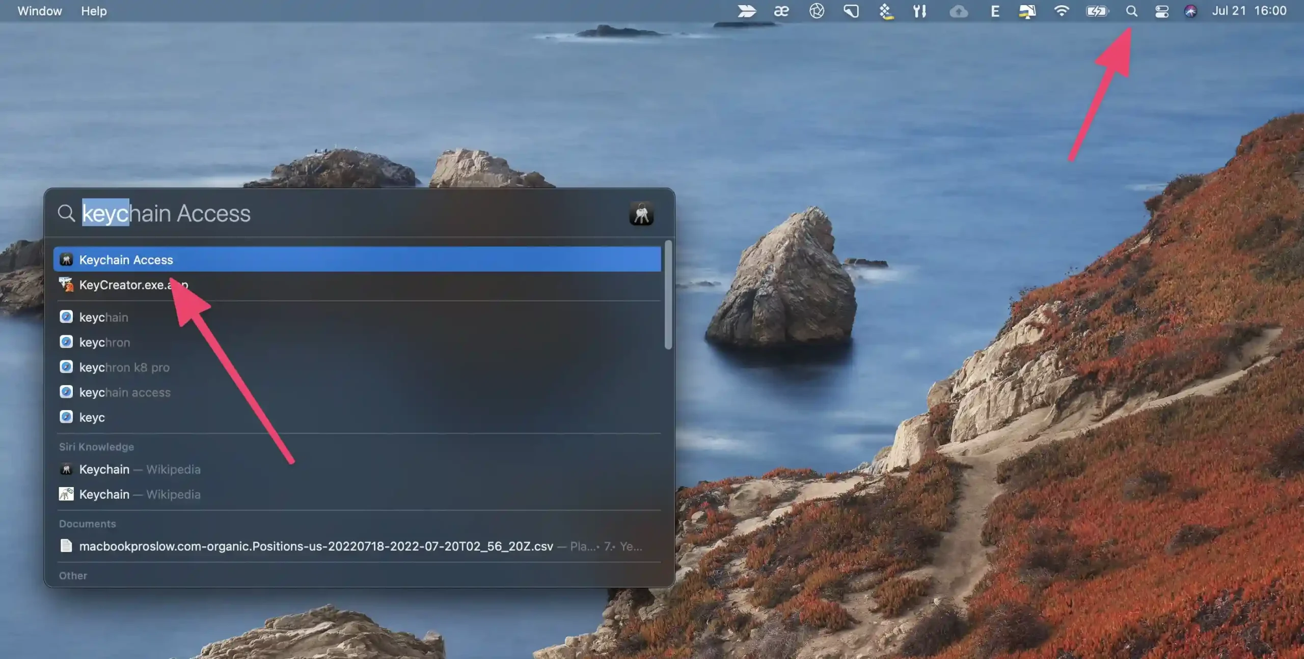
Task: Choose the 'keychain access' web suggestion
Action: tap(357, 392)
